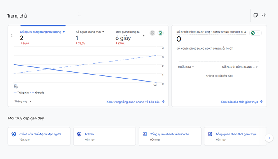Click arrow next to Xem trang tổng quan nhanh
This screenshot has height=159, width=278.
[x=163, y=102]
